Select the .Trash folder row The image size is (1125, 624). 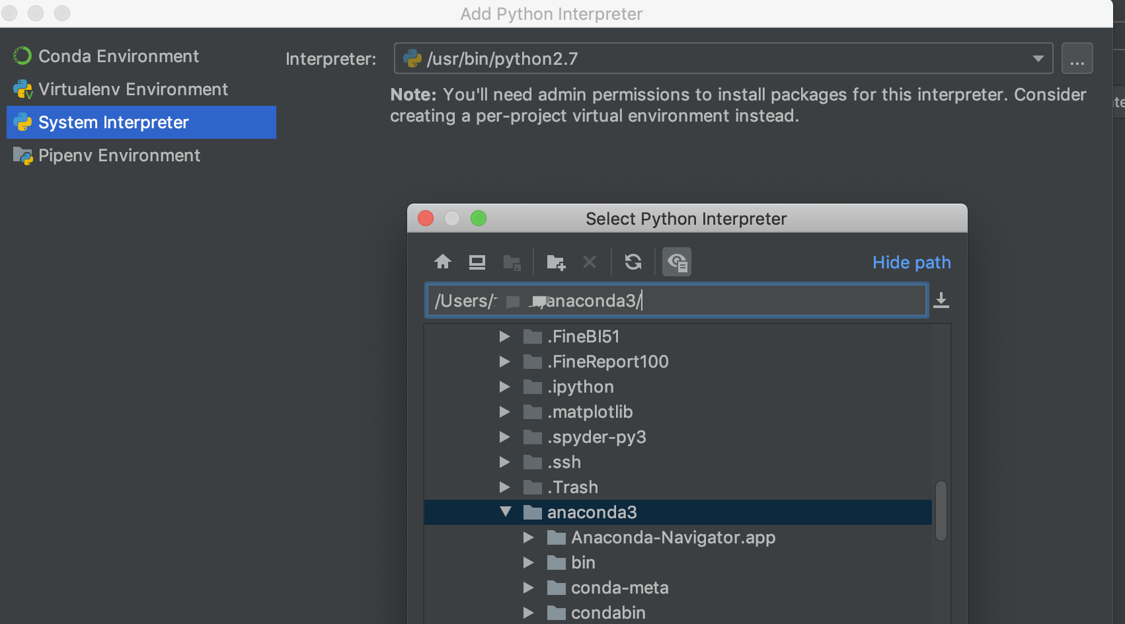coord(678,487)
